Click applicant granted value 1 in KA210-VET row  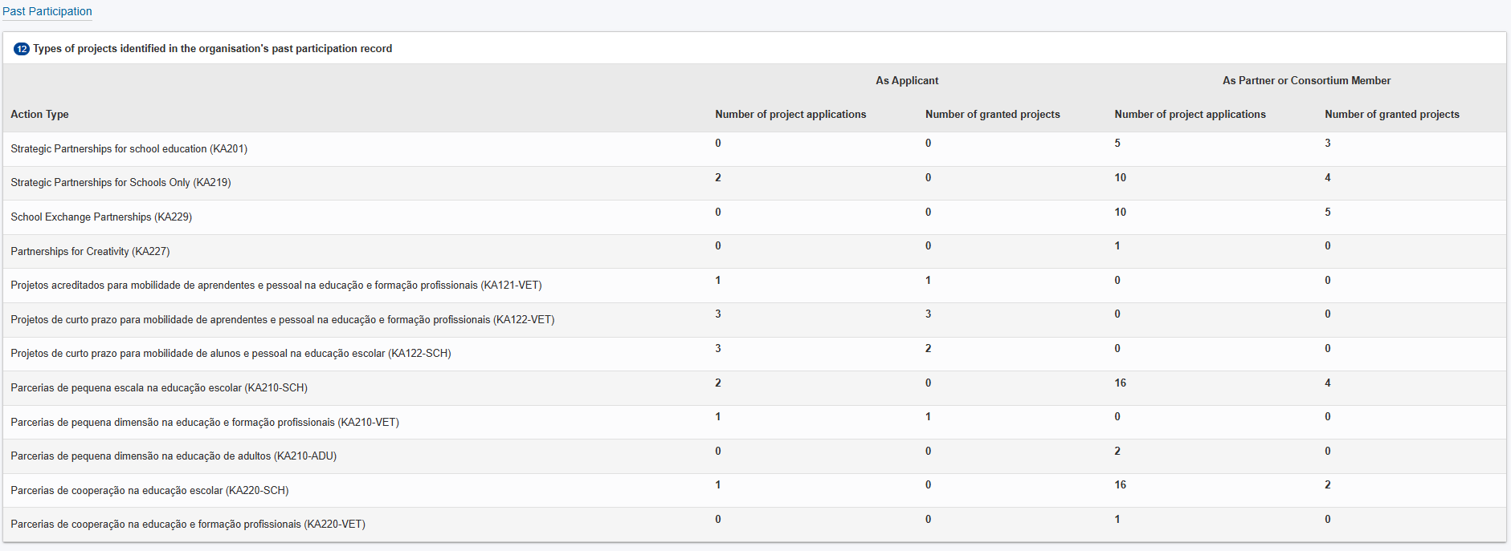tap(928, 417)
